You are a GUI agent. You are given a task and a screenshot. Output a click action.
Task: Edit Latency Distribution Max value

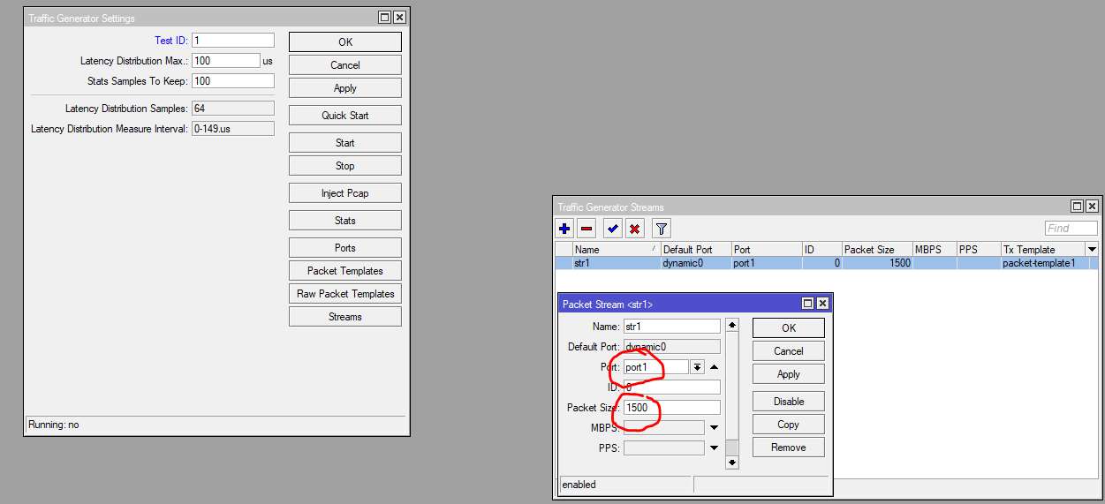coord(226,61)
